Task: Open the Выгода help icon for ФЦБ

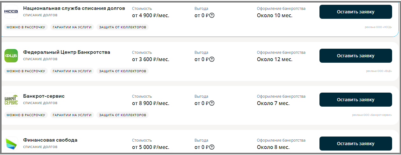Action: pos(212,59)
